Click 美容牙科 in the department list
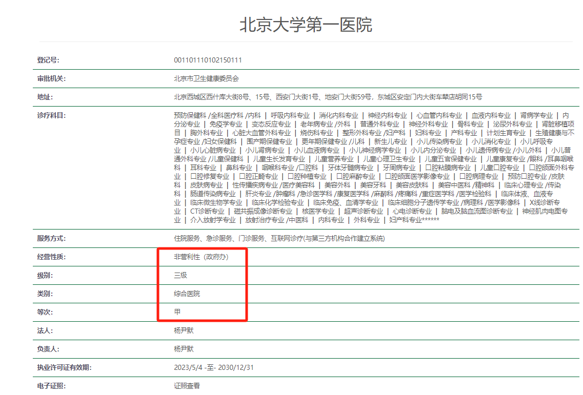 (x=373, y=185)
